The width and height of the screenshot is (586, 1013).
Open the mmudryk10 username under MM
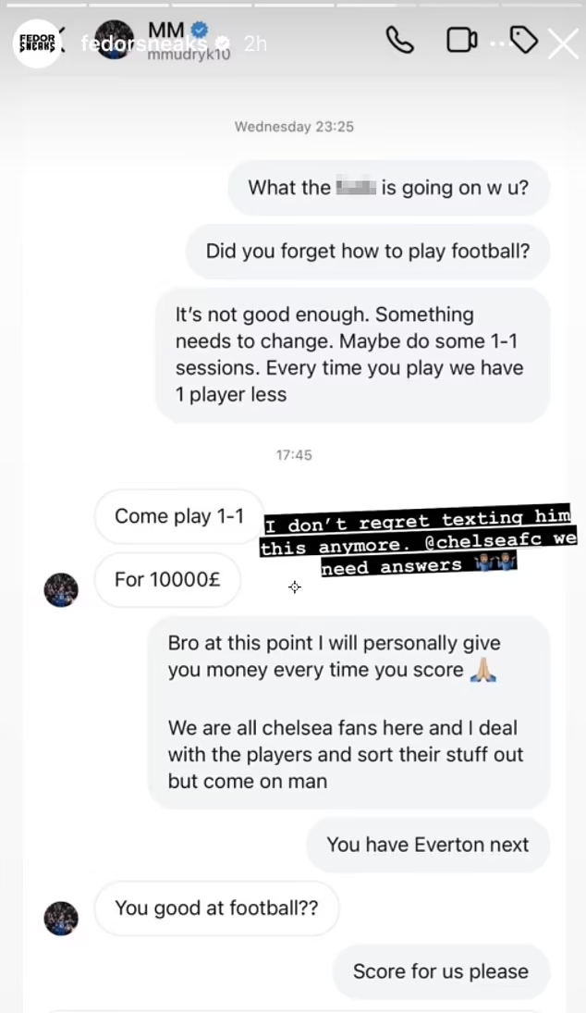[x=189, y=54]
